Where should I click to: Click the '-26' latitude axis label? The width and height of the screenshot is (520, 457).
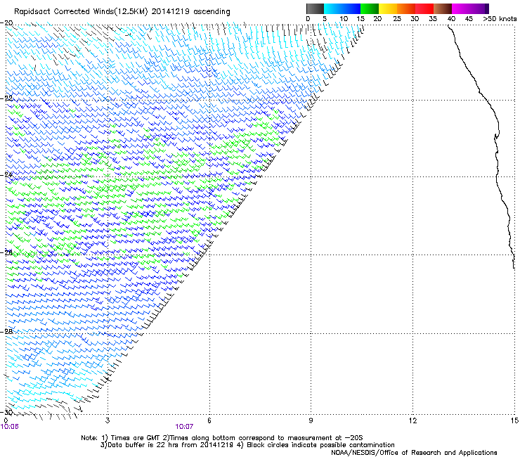tap(6, 253)
